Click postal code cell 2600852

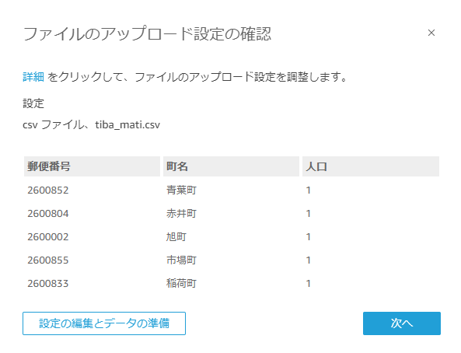coord(48,190)
